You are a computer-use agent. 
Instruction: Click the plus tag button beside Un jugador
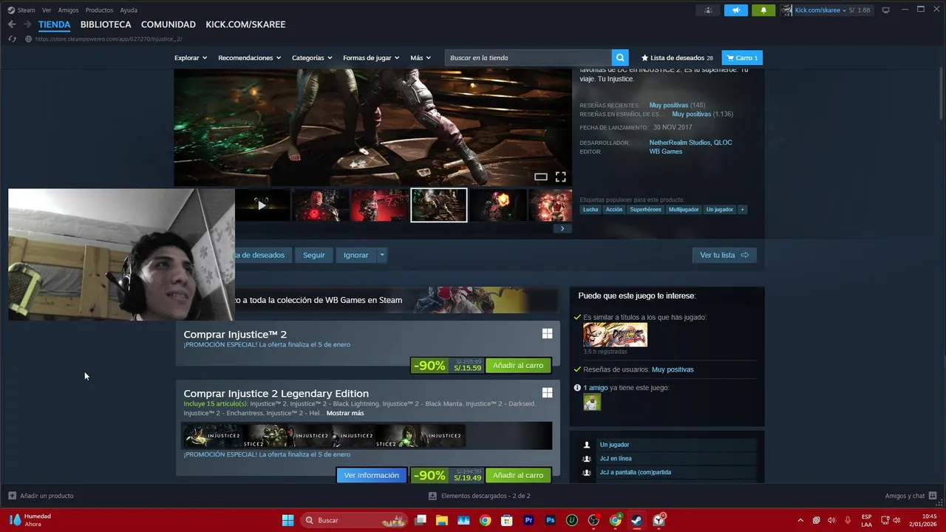(742, 210)
